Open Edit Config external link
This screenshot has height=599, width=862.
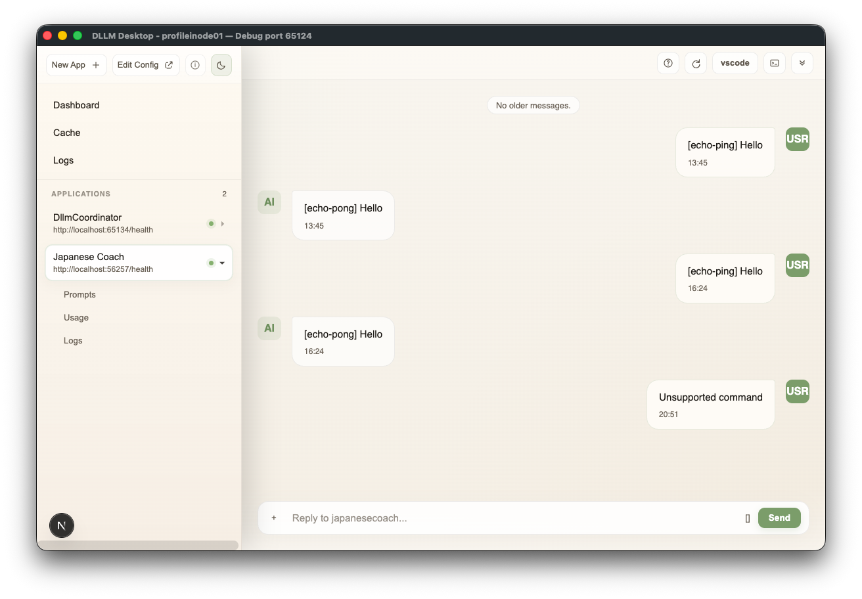coord(146,65)
